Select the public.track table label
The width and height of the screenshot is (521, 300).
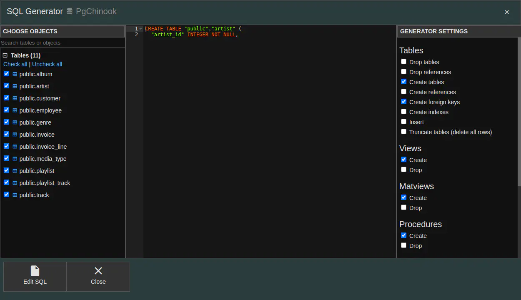click(34, 195)
